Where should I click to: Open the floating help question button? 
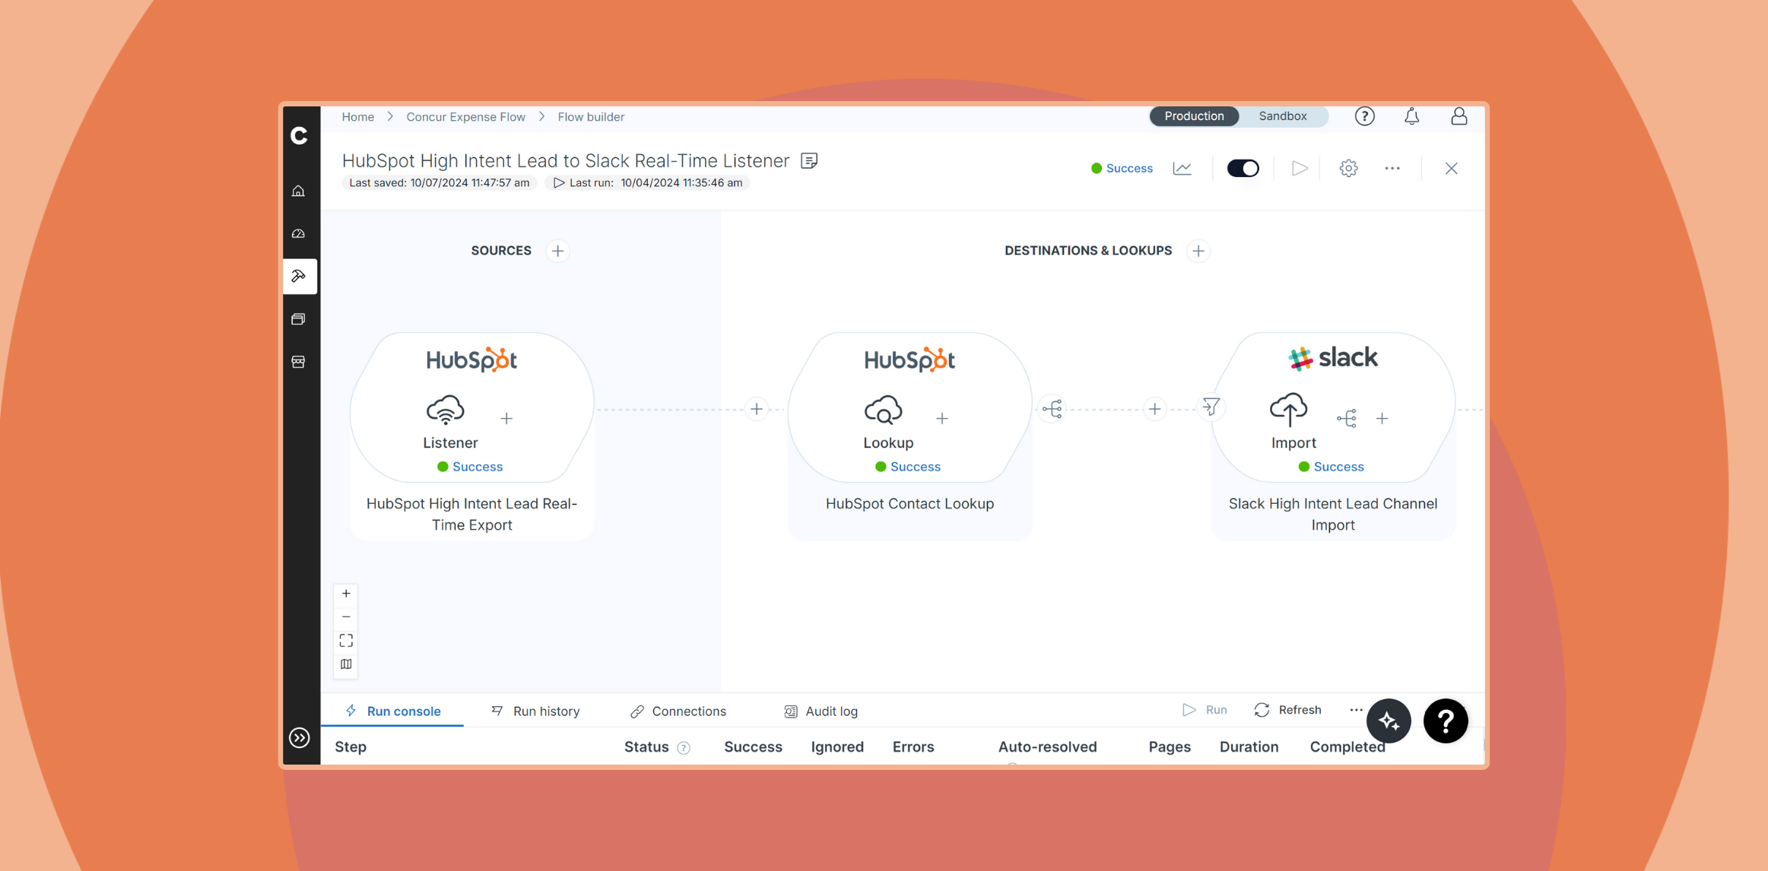[x=1446, y=721]
